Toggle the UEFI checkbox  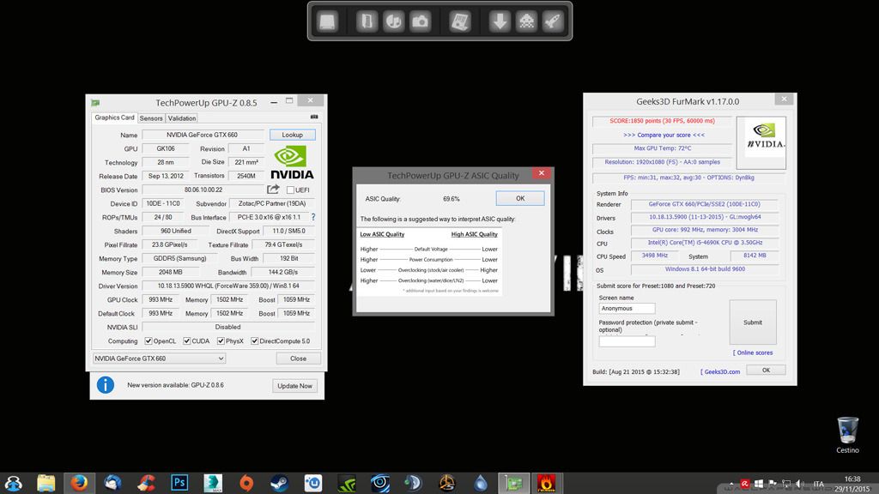[290, 190]
